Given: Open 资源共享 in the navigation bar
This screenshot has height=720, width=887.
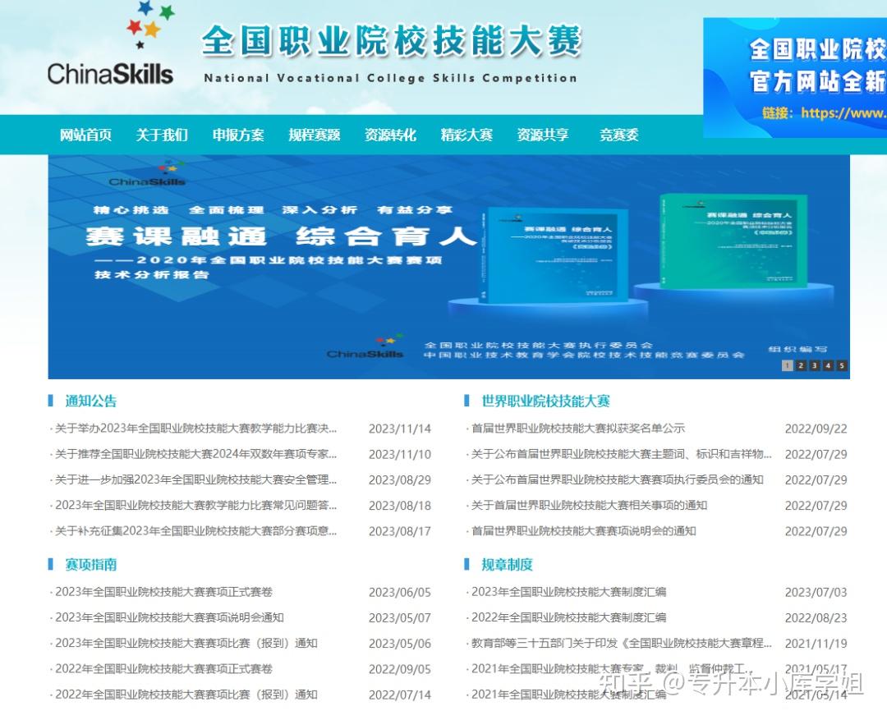Looking at the screenshot, I should click(x=543, y=135).
